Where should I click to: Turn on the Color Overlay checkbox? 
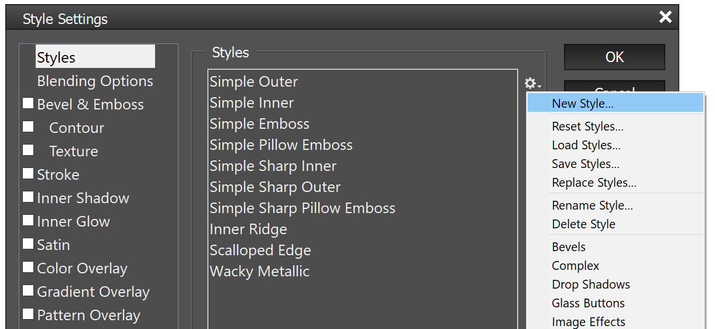(28, 267)
